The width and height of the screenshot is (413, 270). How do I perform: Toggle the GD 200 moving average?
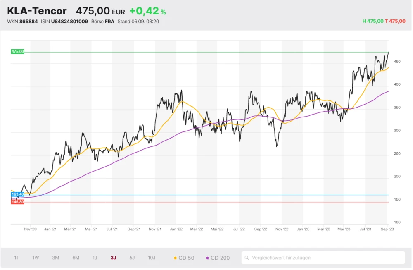pyautogui.click(x=218, y=258)
